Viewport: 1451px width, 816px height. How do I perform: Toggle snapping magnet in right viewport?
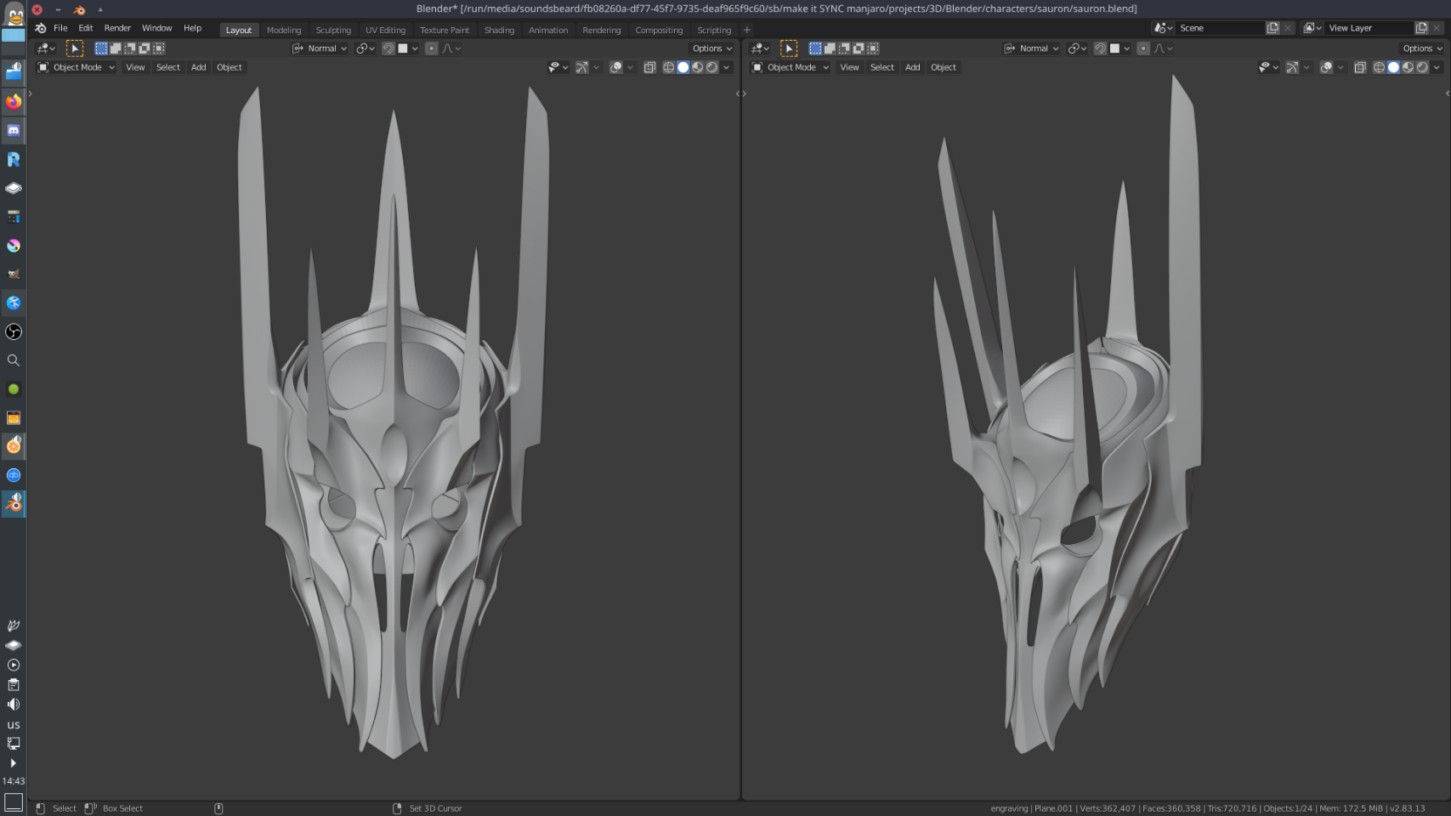[1100, 48]
